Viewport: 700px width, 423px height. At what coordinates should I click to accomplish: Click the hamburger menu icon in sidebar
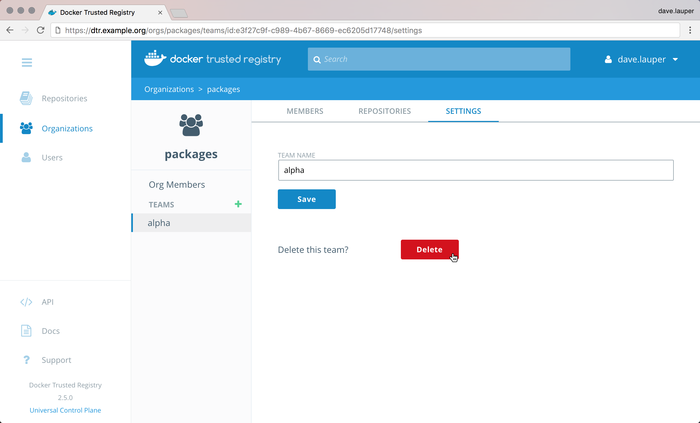(27, 62)
